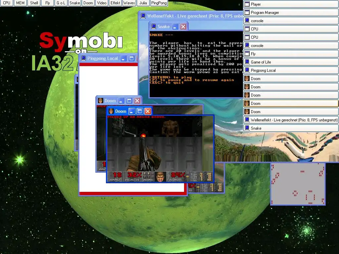Image resolution: width=339 pixels, height=254 pixels.
Task: Minimize the rear Doom window
Action: tap(121, 101)
